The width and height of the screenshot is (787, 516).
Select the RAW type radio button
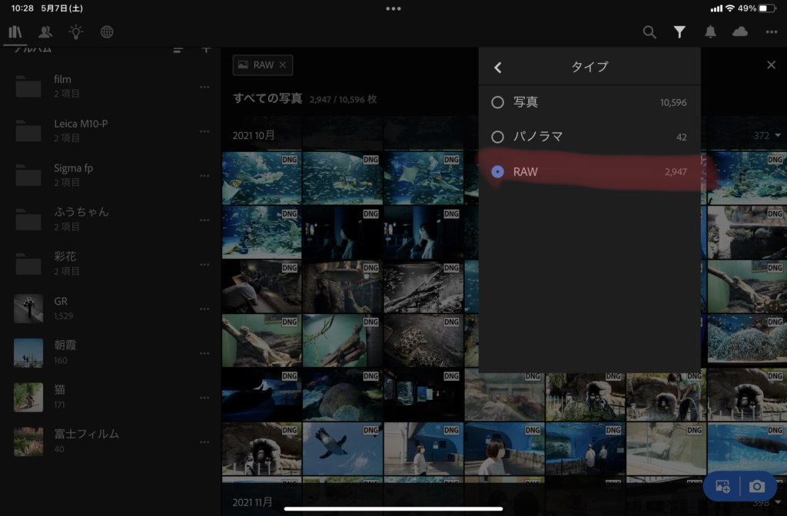497,171
